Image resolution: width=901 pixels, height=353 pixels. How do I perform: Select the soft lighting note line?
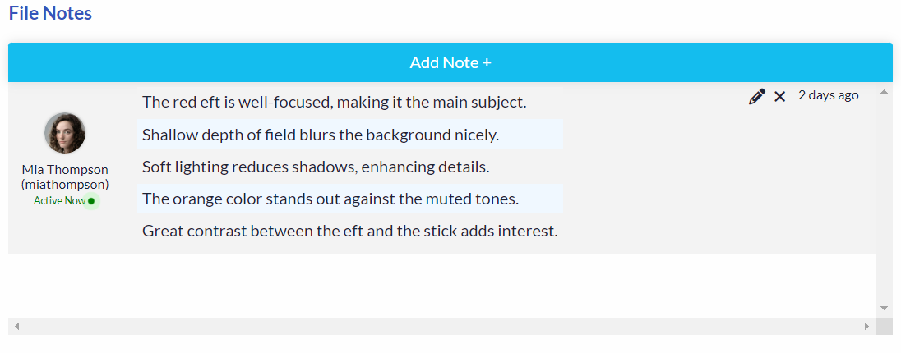(x=316, y=167)
